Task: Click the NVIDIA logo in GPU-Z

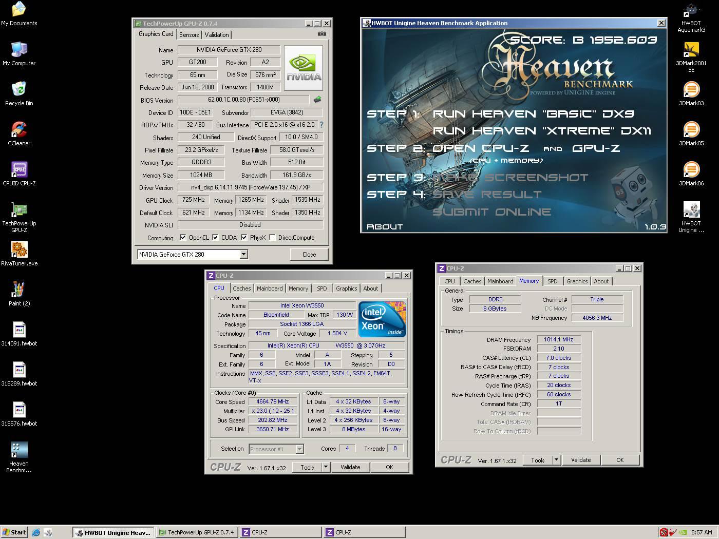Action: point(304,68)
